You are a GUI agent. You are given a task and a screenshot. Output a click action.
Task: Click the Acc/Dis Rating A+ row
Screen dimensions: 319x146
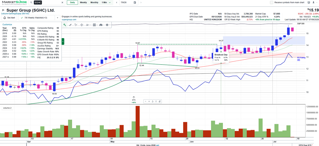tap(48, 46)
